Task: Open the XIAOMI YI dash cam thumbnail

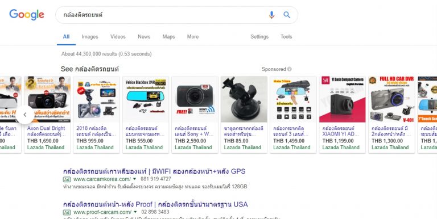Action: coord(342,99)
